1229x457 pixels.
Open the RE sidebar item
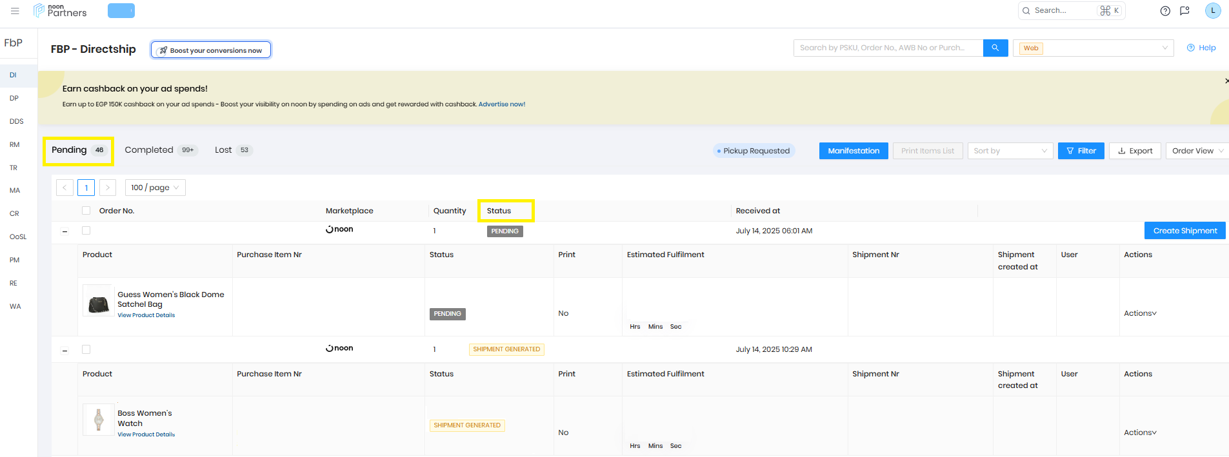14,284
